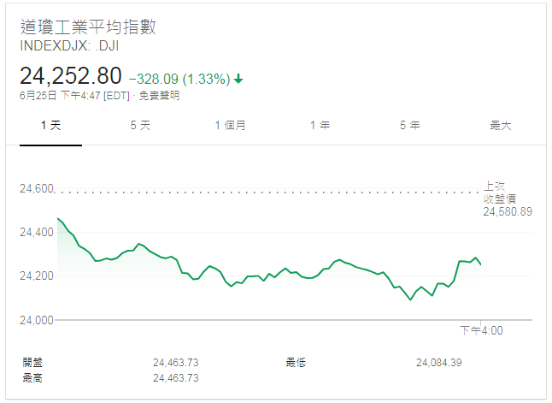Click the −328.09 (1.33%) change value
This screenshot has height=403, width=552.
[x=179, y=79]
